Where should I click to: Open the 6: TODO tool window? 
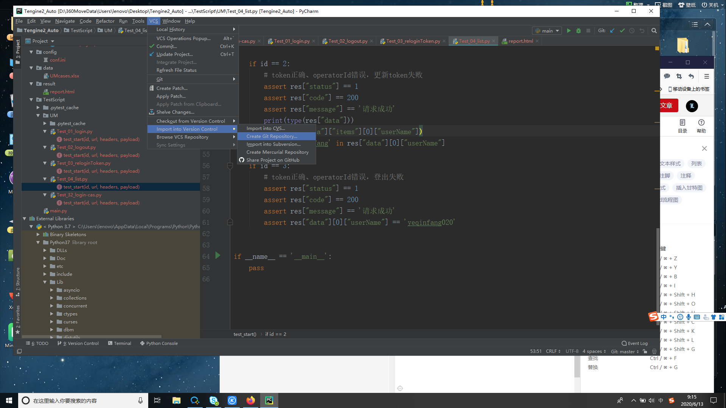point(37,343)
